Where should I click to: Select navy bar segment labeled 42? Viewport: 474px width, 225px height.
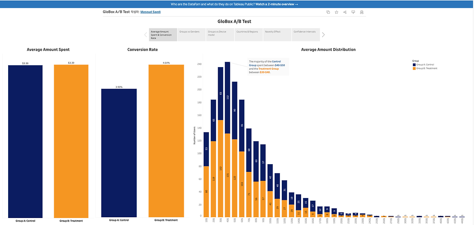pyautogui.click(x=270, y=177)
